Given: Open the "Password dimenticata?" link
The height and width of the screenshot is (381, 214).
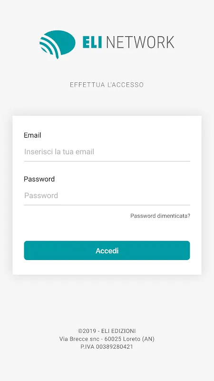Looking at the screenshot, I should pos(160,216).
